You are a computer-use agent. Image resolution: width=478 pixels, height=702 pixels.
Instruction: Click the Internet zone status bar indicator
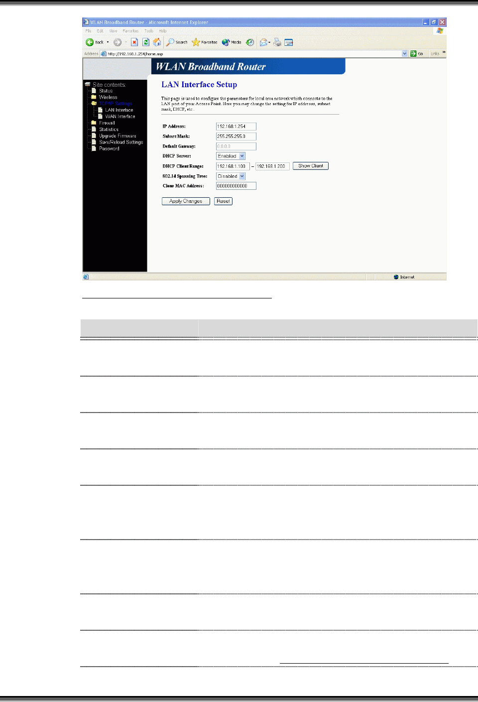coord(404,277)
